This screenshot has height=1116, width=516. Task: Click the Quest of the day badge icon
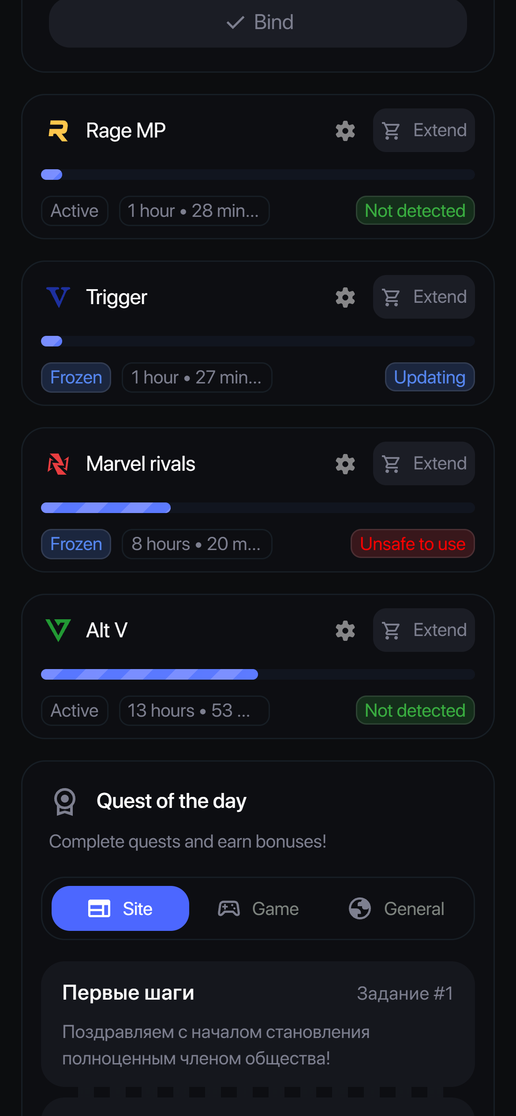click(65, 801)
